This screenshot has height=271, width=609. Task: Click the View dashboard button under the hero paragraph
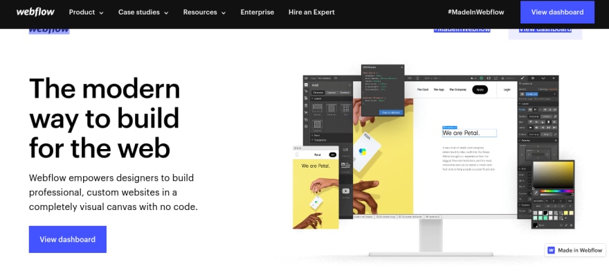[x=68, y=239]
